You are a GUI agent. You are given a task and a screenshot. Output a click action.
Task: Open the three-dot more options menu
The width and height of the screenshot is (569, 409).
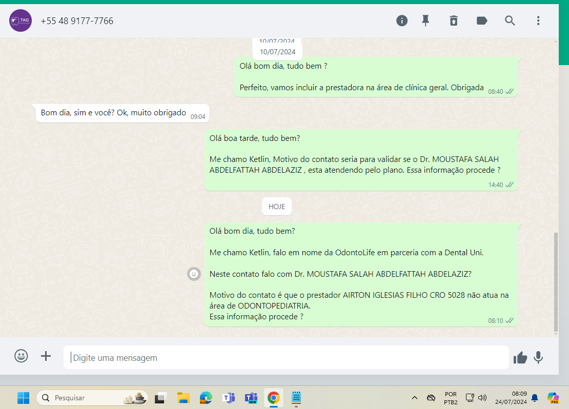[x=538, y=21]
